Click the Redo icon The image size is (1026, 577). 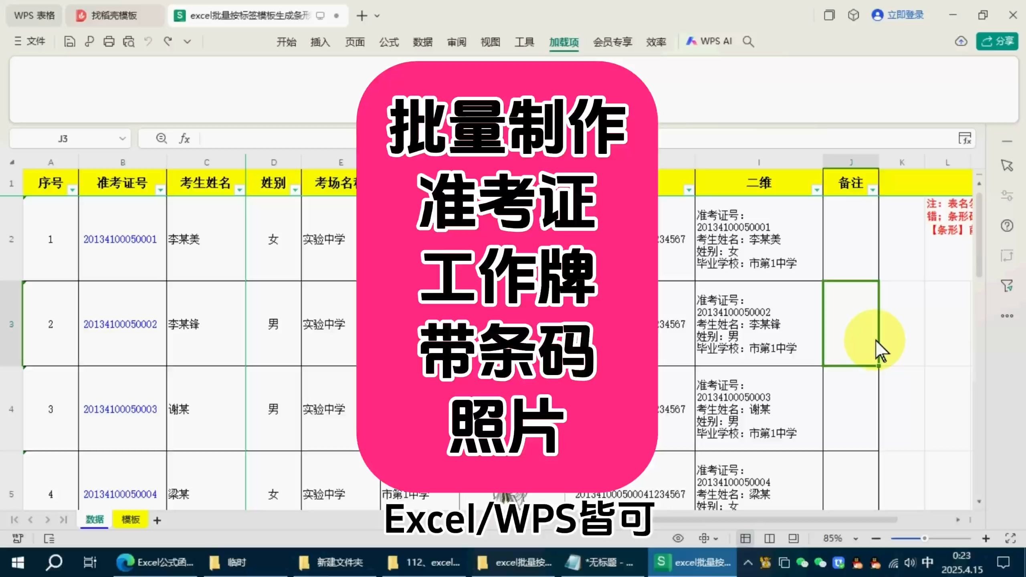[168, 41]
